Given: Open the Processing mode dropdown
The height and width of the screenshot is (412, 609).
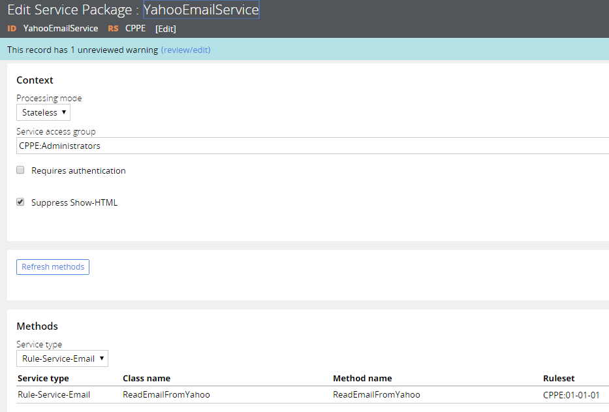Looking at the screenshot, I should [x=43, y=112].
